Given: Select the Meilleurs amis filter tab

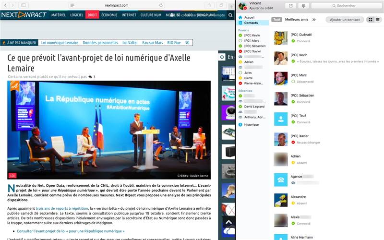Looking at the screenshot, I should (x=296, y=20).
